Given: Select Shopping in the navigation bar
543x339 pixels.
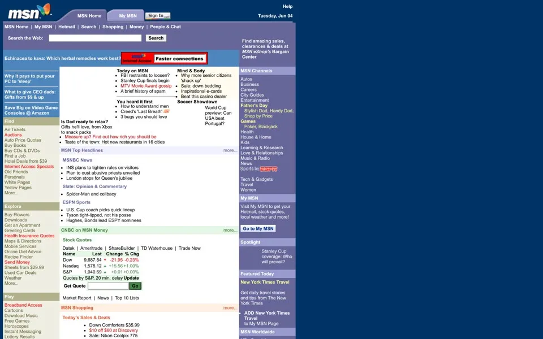Looking at the screenshot, I should 113,27.
